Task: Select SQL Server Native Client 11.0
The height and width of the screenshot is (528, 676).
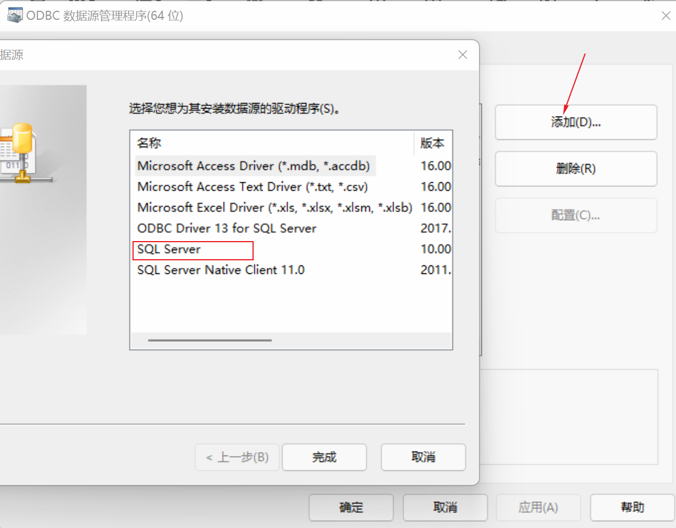Action: click(220, 270)
